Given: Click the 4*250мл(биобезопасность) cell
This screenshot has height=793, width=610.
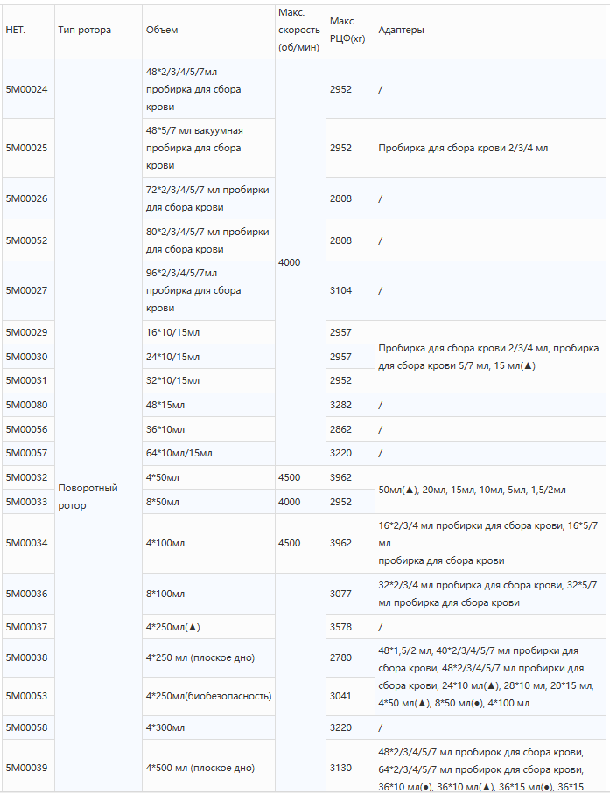Looking at the screenshot, I should (208, 697).
